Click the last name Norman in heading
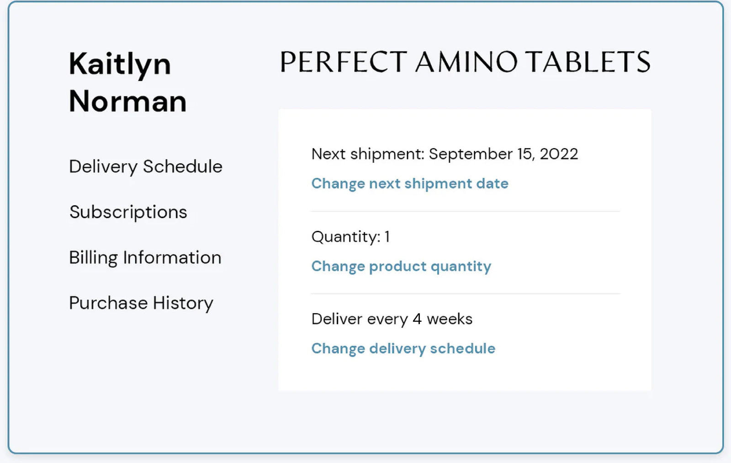 coord(127,101)
